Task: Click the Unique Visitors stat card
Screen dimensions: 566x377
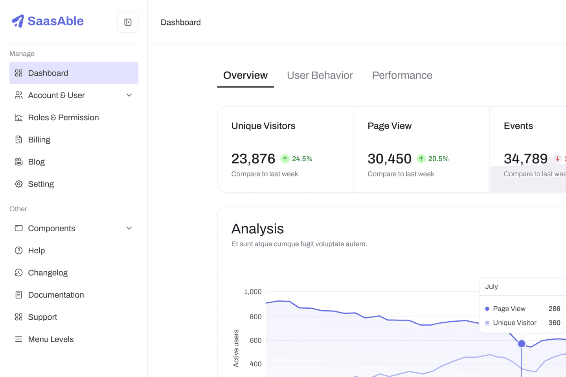Action: click(285, 149)
